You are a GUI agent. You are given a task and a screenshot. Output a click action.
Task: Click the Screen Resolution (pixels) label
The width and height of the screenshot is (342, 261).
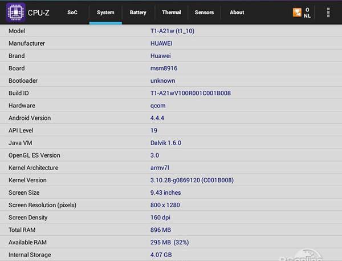(x=43, y=205)
